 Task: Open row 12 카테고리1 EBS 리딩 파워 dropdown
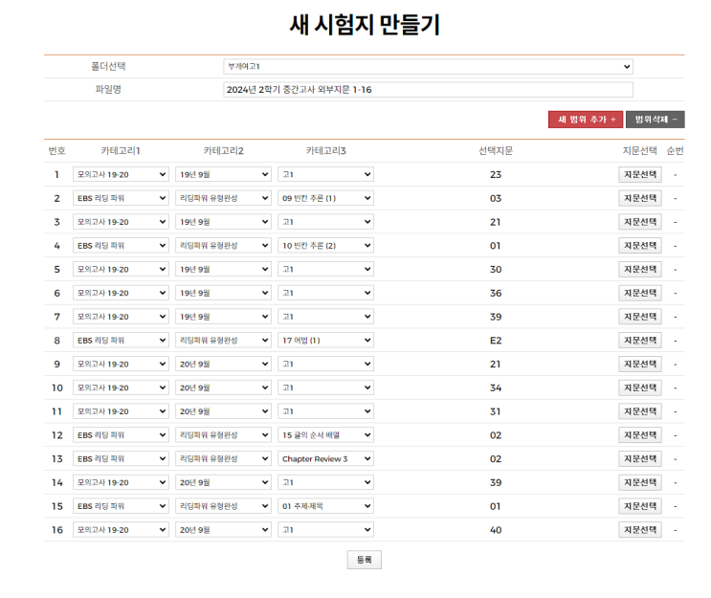point(121,434)
